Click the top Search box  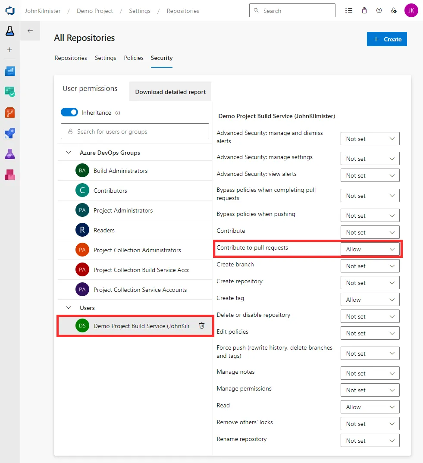click(292, 10)
